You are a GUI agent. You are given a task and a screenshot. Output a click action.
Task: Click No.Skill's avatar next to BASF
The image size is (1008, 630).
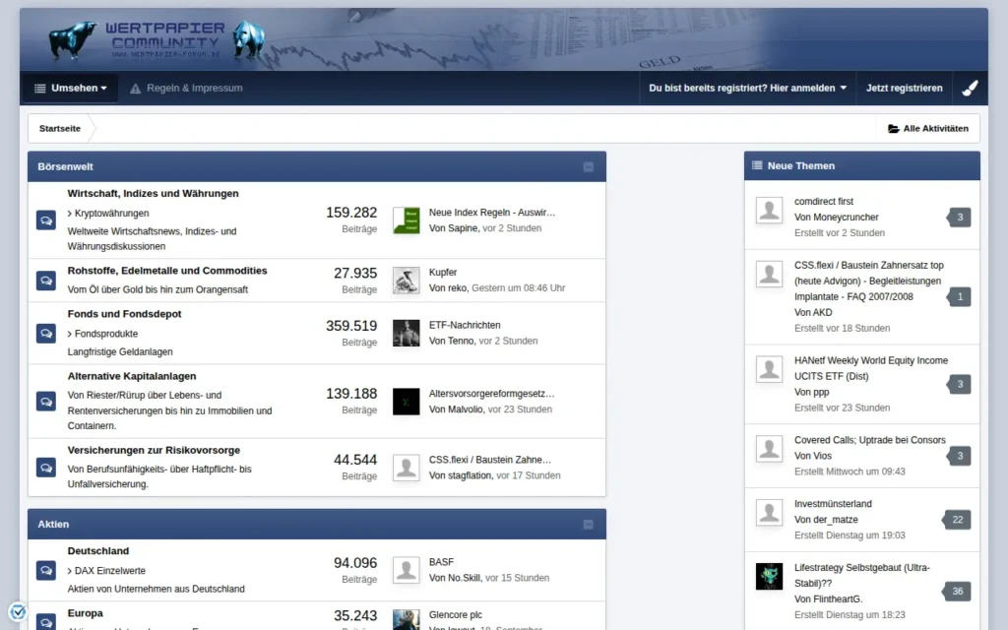tap(407, 570)
